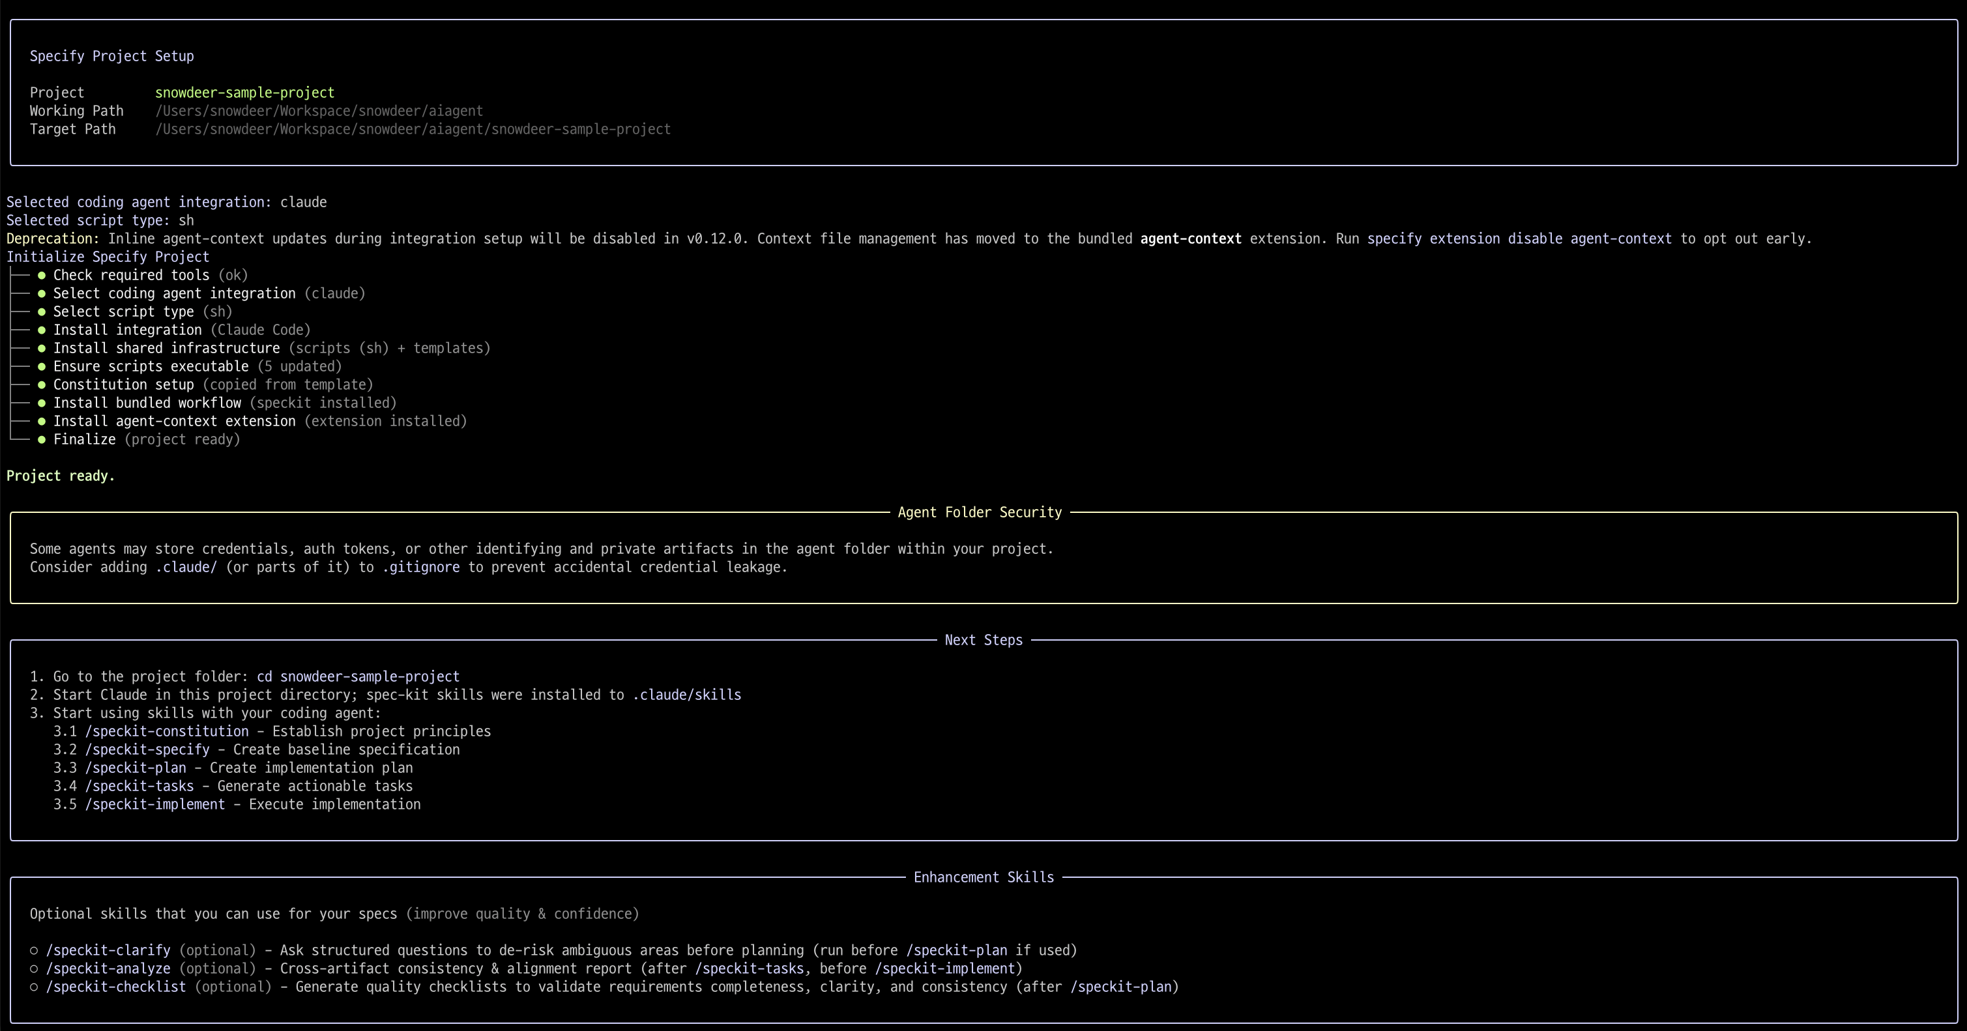This screenshot has width=1967, height=1031.
Task: Click '.claude/skills' path in step 2
Action: 686,696
